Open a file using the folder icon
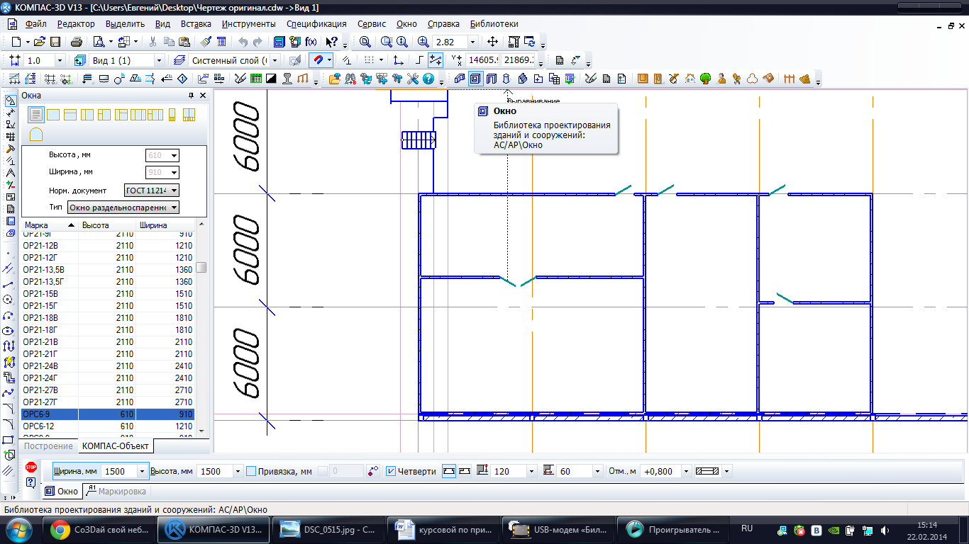Screen dimensions: 969x544 coord(40,42)
